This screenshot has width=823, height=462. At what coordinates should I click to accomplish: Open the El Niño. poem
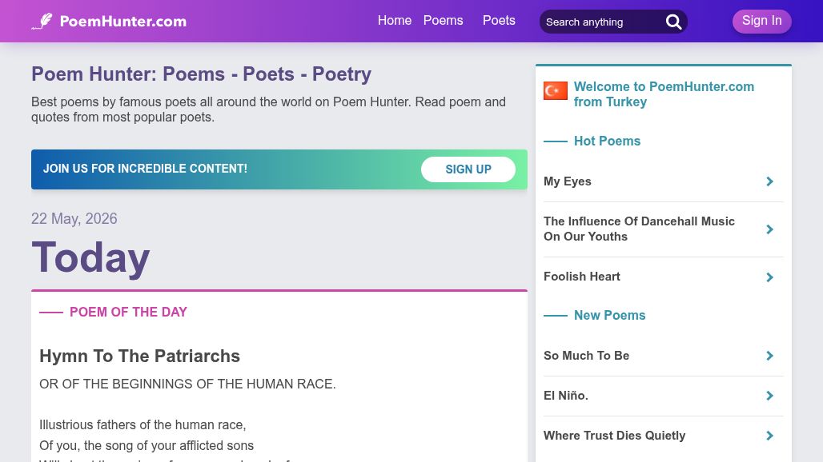[x=566, y=396]
